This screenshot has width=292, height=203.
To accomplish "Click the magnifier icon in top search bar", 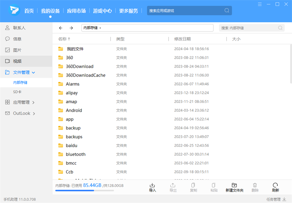I will tap(227, 11).
